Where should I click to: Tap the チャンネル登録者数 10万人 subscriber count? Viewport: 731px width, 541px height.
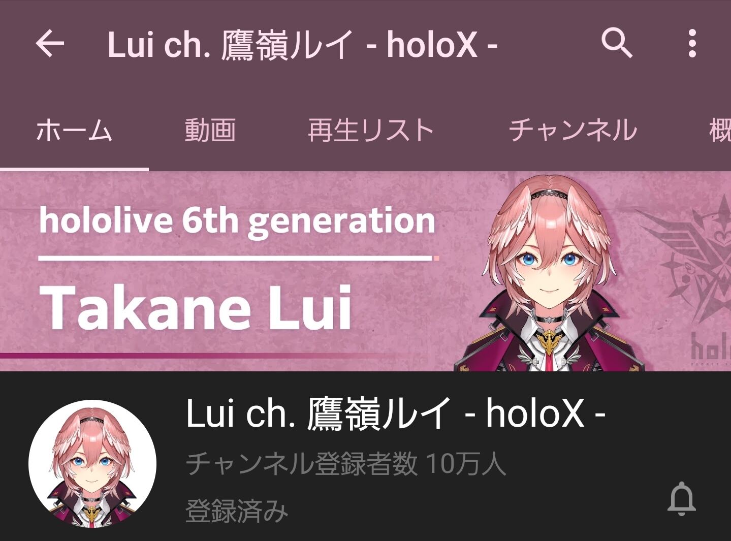pyautogui.click(x=346, y=464)
